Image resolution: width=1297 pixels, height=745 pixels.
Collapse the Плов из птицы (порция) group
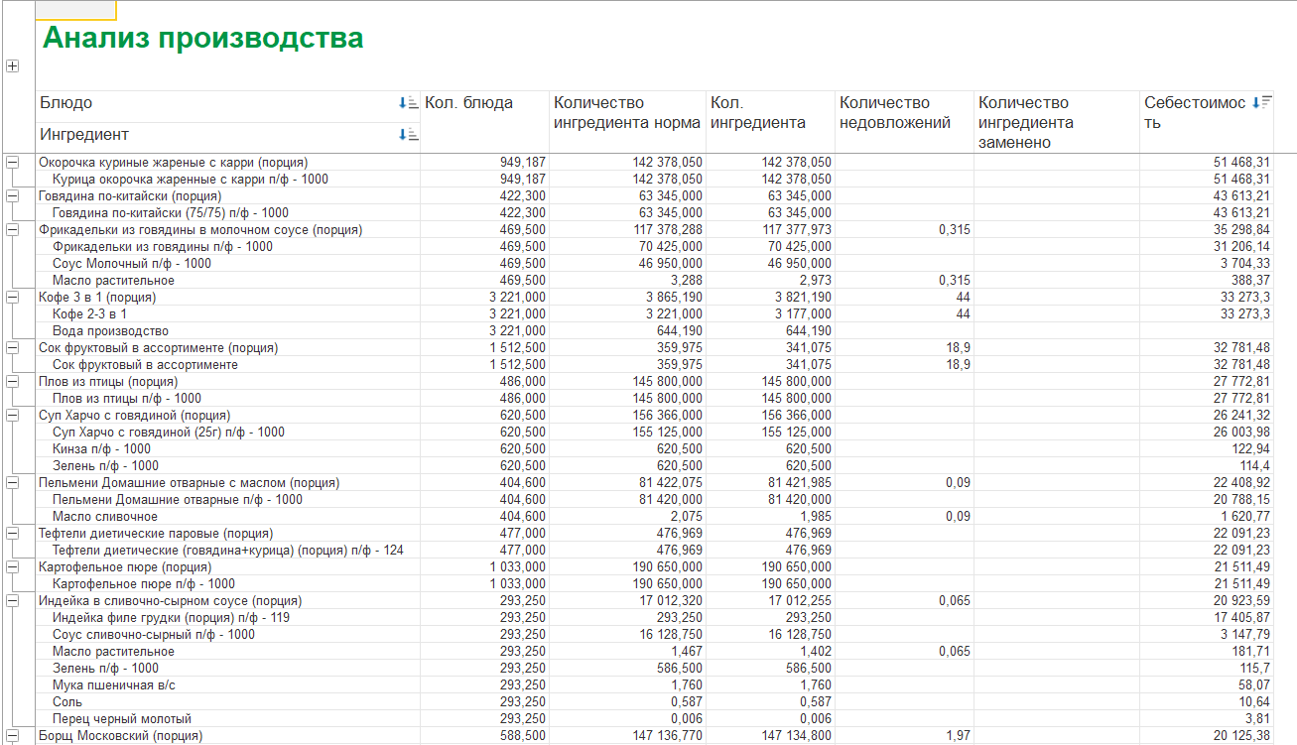click(x=13, y=382)
